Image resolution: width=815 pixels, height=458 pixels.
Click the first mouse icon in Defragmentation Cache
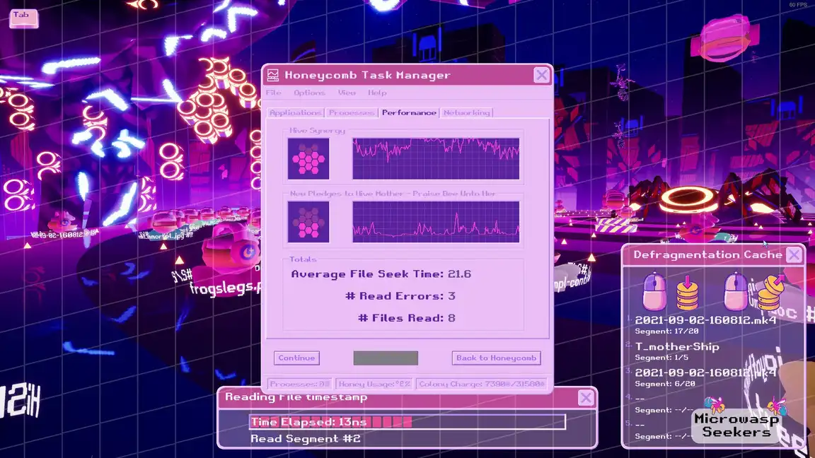654,292
